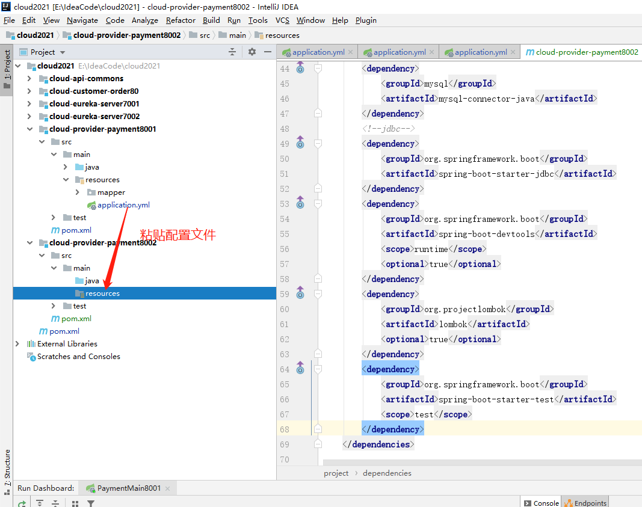The height and width of the screenshot is (507, 642).
Task: Click the gutter override marker on line 49
Action: click(300, 143)
